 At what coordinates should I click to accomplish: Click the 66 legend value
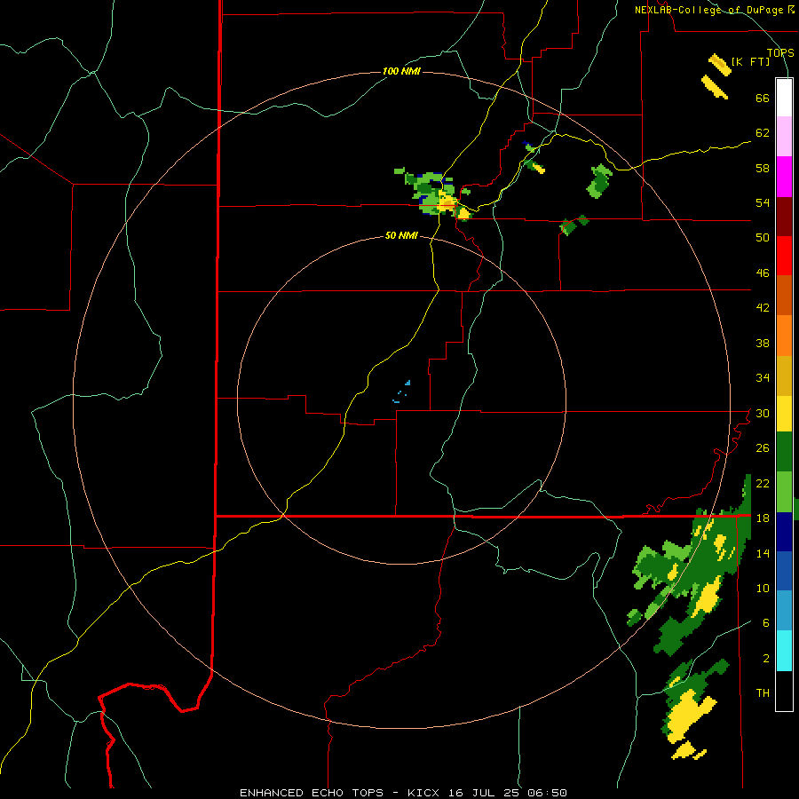pyautogui.click(x=763, y=99)
